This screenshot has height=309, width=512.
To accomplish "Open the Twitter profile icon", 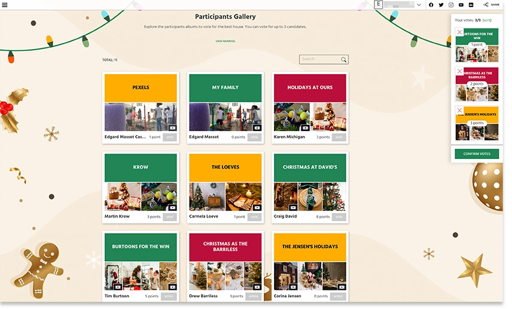I will pos(441,5).
